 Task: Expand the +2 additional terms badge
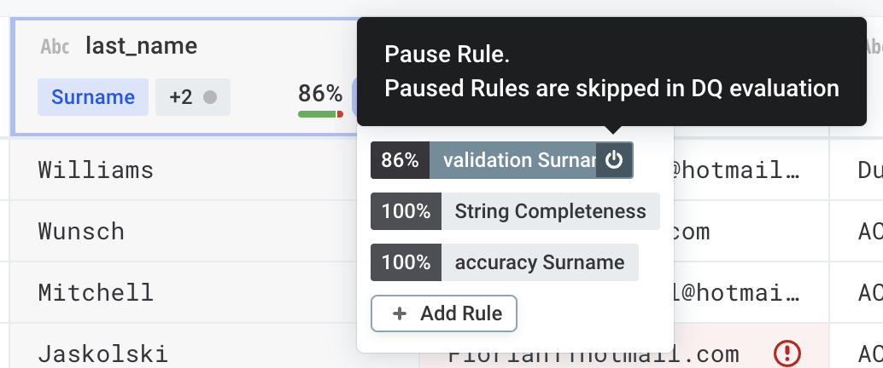tap(192, 97)
